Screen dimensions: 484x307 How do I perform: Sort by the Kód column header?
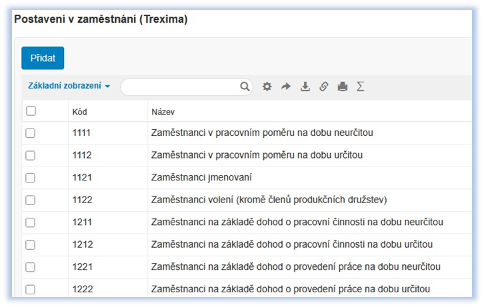point(79,111)
